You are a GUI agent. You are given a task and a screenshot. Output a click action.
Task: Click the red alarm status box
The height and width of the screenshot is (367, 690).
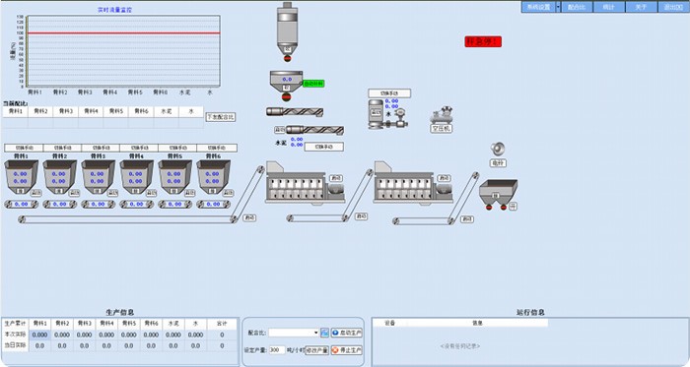[483, 41]
